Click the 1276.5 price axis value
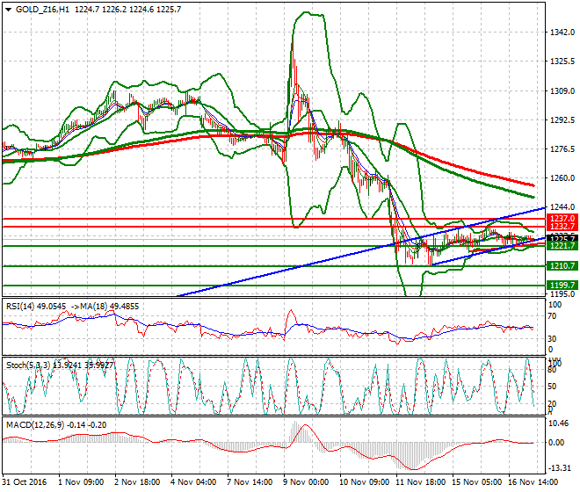 click(x=562, y=149)
